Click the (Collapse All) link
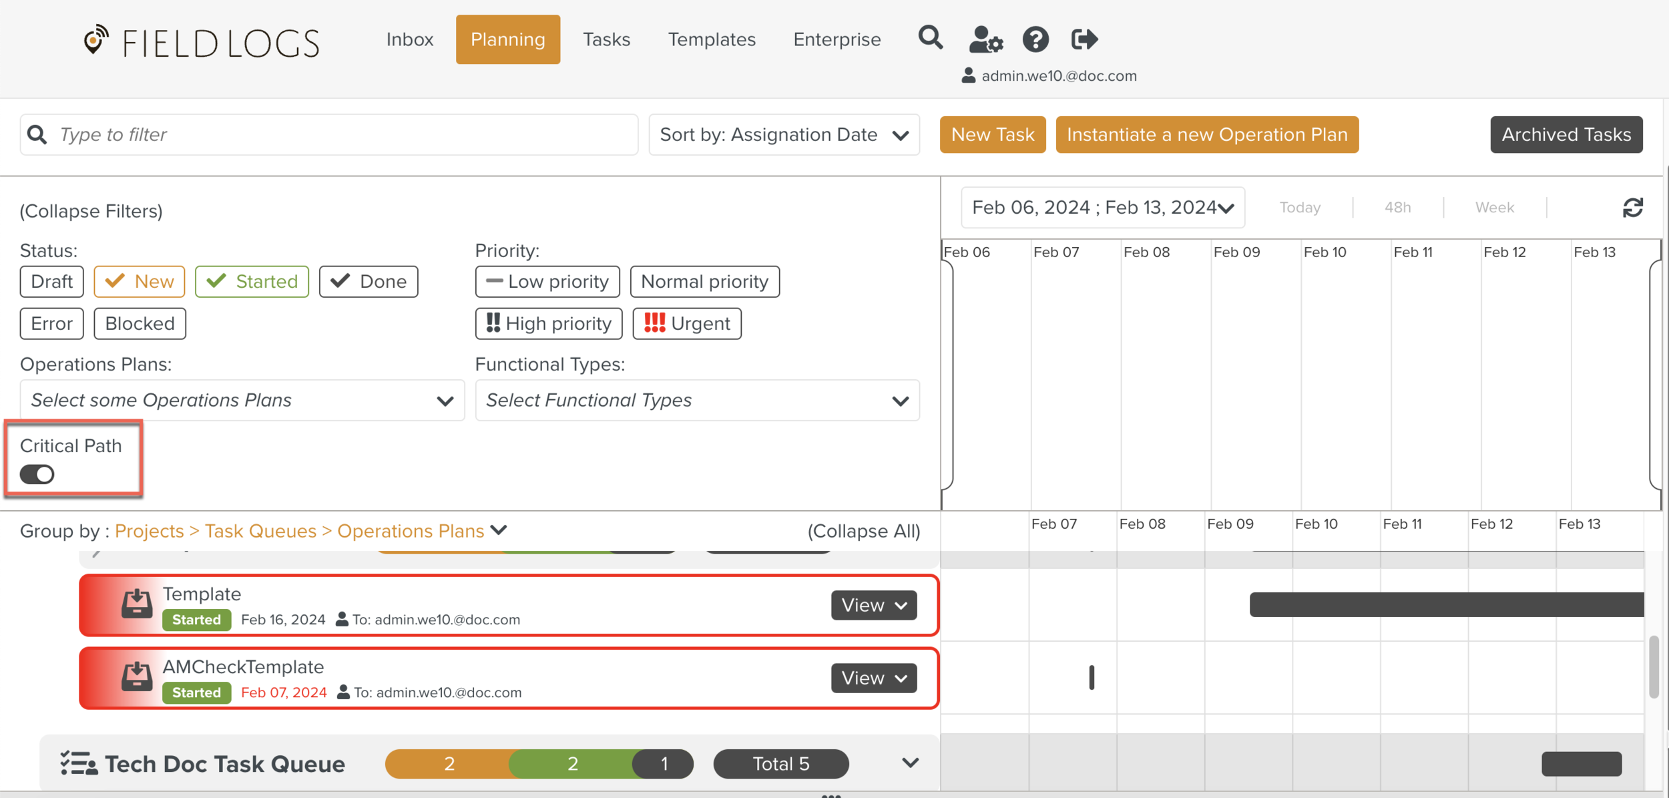 [864, 531]
